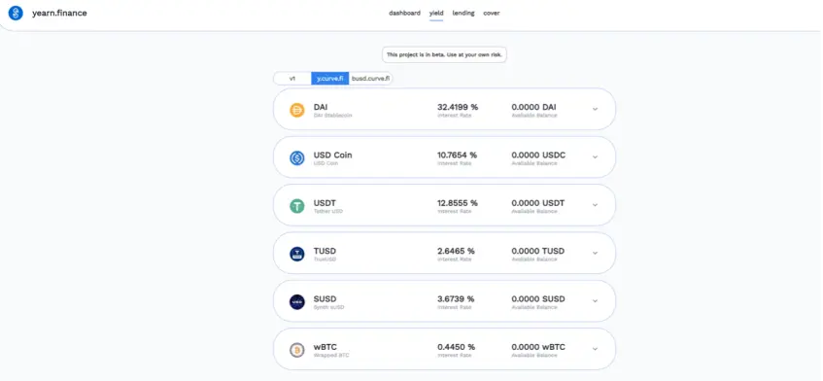Click the USD Coin asset name
823x381 pixels.
click(332, 156)
